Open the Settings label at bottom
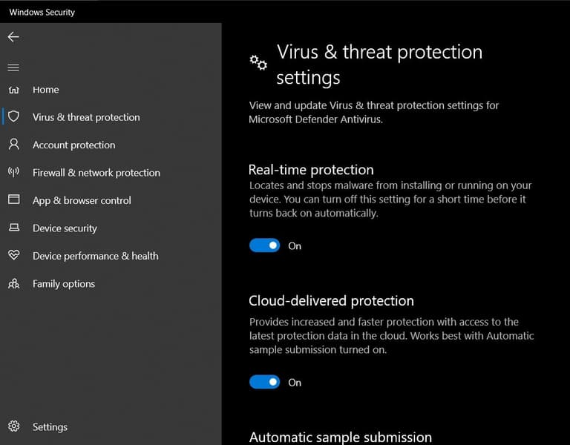This screenshot has width=570, height=445. click(x=50, y=427)
